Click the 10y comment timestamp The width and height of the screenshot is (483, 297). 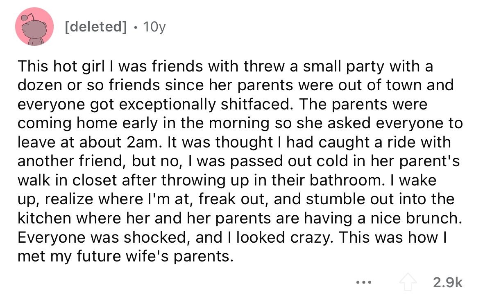154,27
